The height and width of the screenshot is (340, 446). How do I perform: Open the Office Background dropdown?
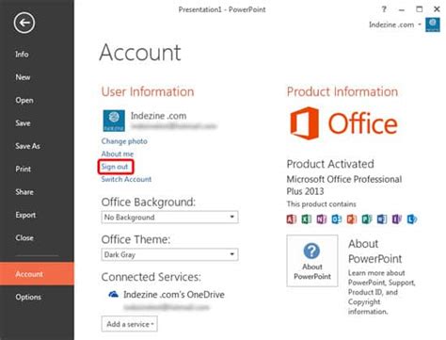pyautogui.click(x=169, y=217)
